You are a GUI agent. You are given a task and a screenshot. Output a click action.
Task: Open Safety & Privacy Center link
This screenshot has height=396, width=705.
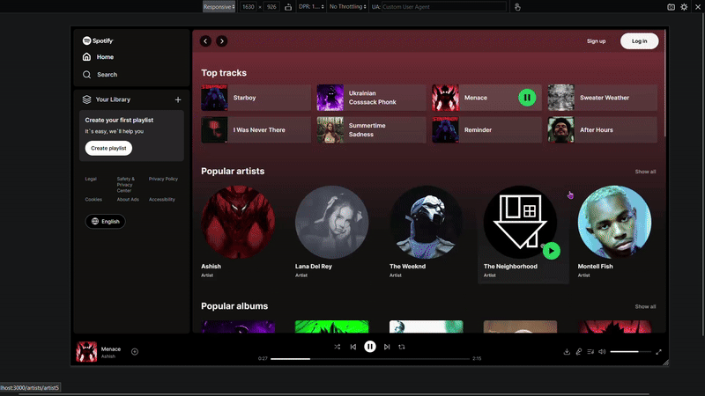point(125,185)
